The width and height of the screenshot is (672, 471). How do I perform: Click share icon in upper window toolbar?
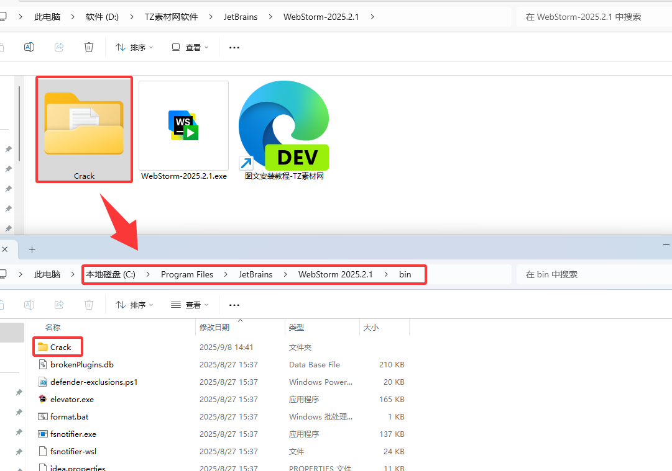(59, 47)
